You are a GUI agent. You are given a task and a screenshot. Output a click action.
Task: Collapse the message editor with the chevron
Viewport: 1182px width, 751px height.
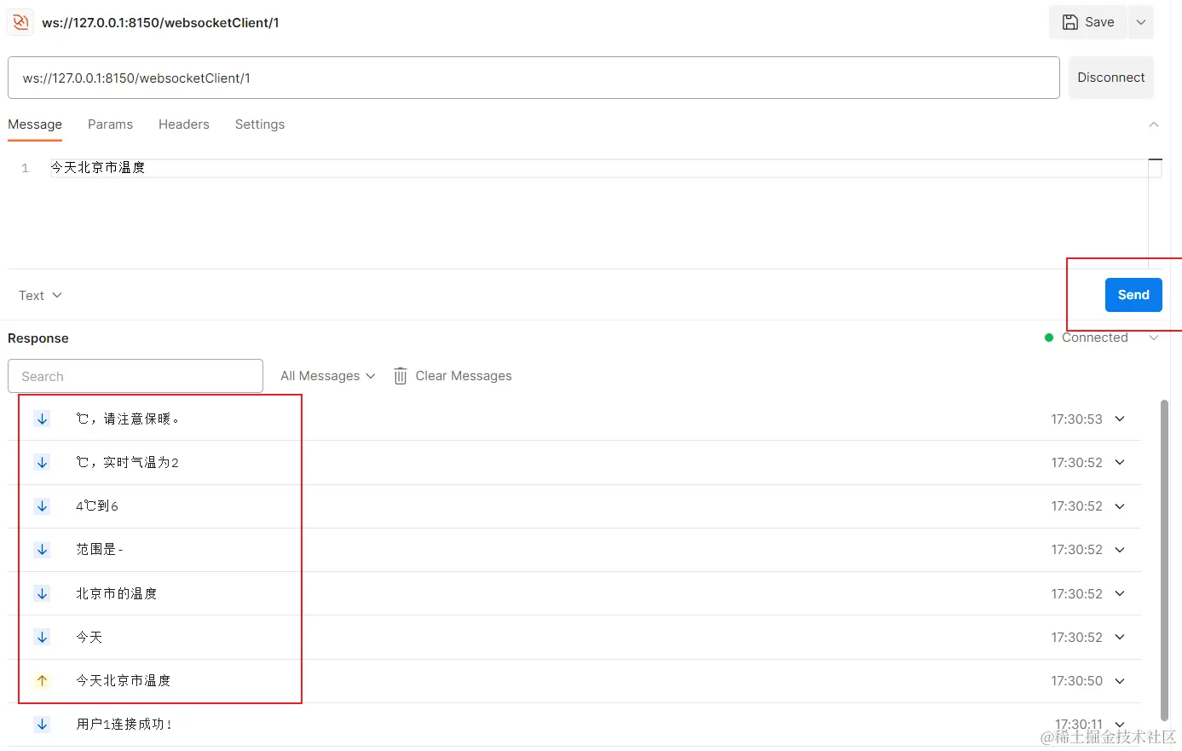coord(1154,124)
